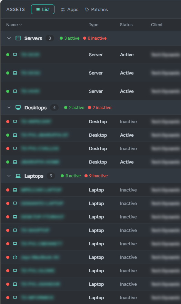Select the List view button
The width and height of the screenshot is (181, 304).
tap(43, 10)
